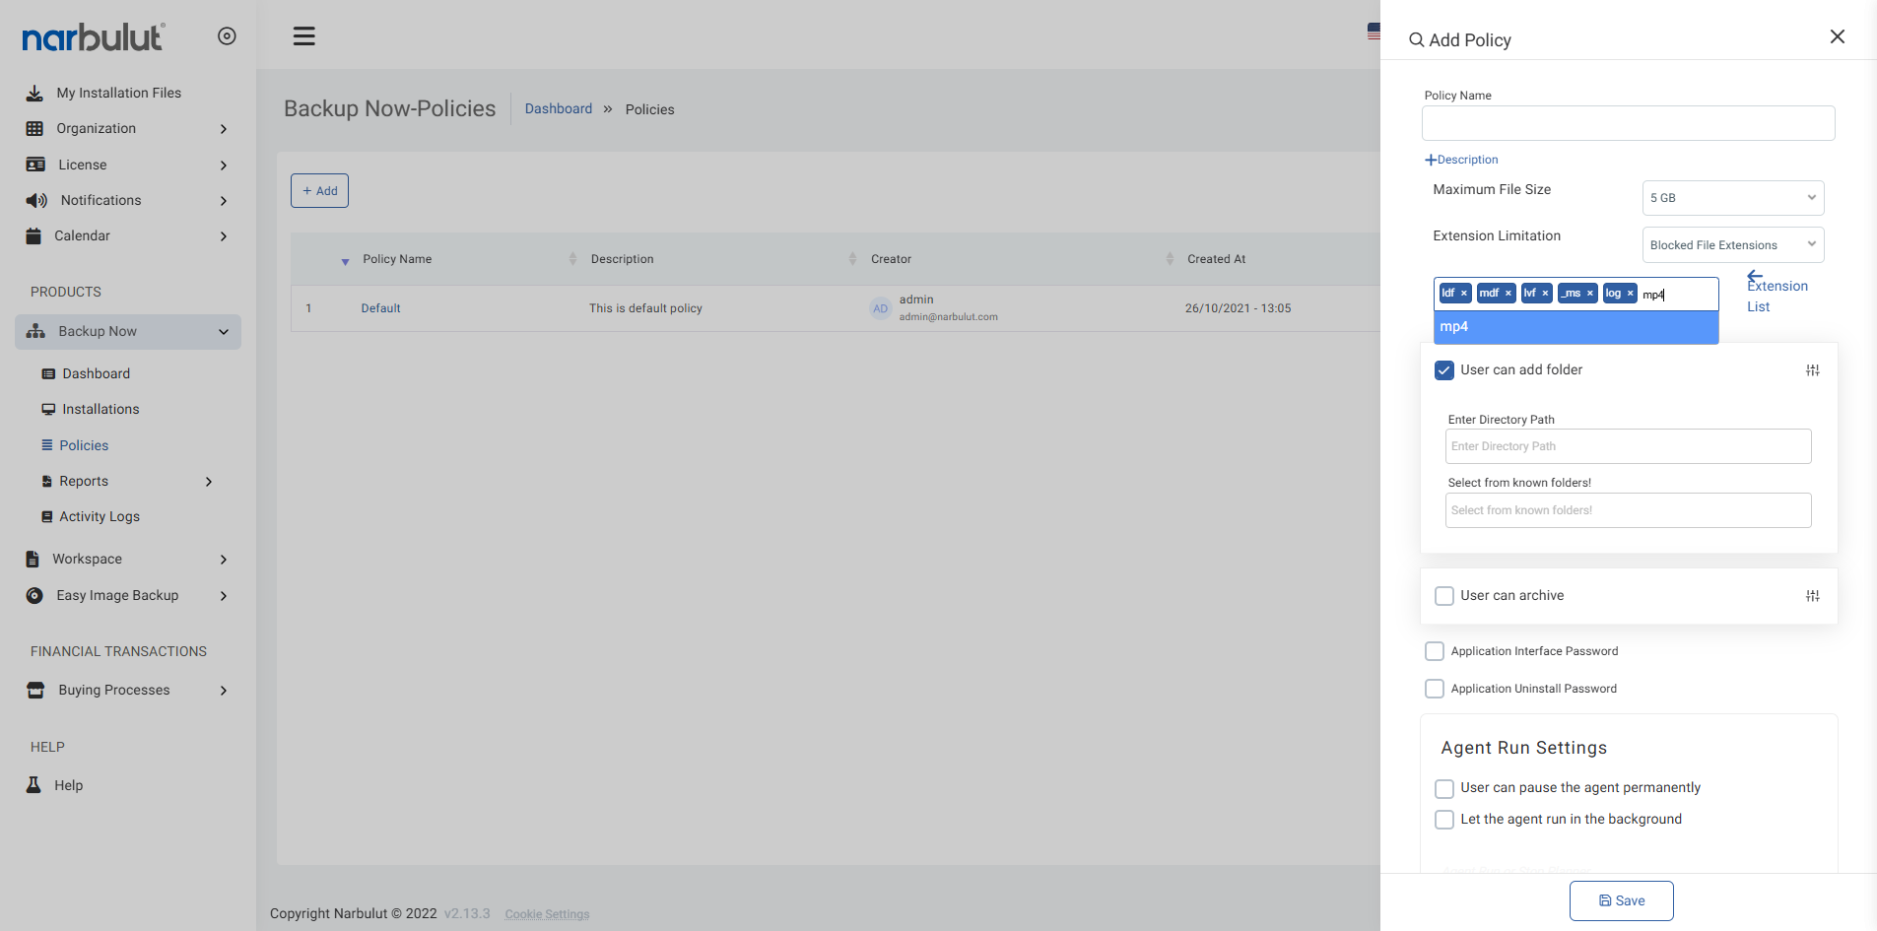Click the Policy Name input field

(x=1627, y=123)
